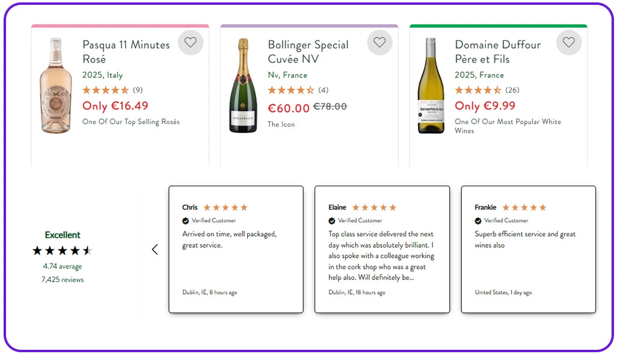Click Verified Customer badge on Chris's review
The width and height of the screenshot is (617, 354).
pyautogui.click(x=186, y=221)
